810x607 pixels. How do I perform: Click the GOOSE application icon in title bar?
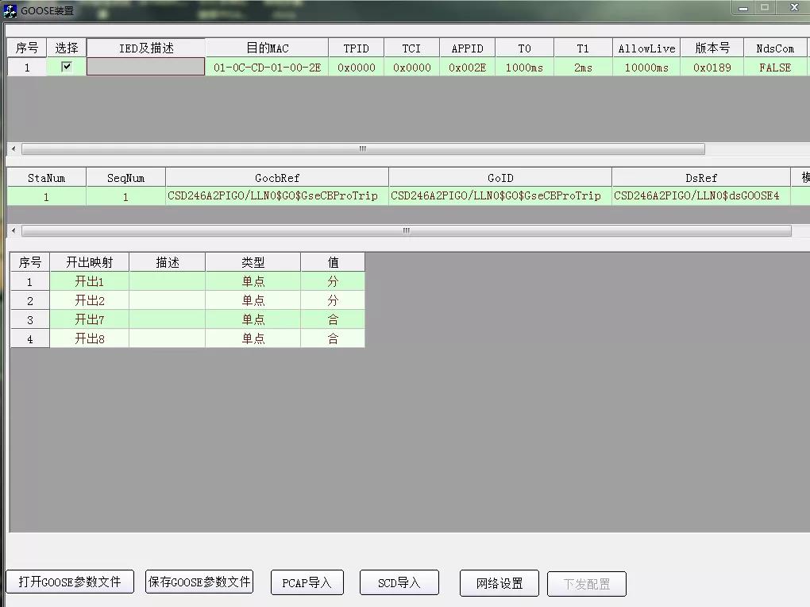point(10,10)
